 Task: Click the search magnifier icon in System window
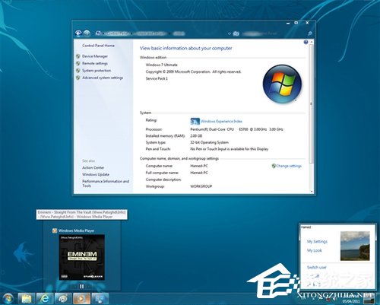click(x=309, y=33)
